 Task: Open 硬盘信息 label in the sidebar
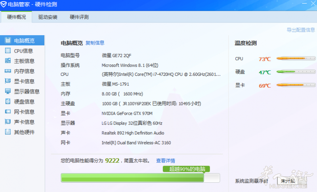click(x=24, y=102)
